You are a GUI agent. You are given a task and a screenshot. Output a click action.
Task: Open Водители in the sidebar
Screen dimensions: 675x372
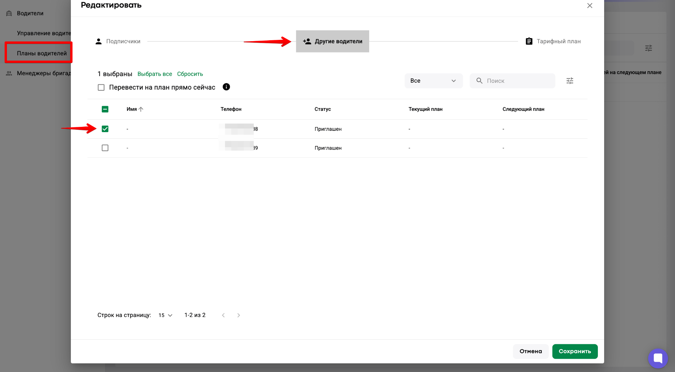(30, 13)
